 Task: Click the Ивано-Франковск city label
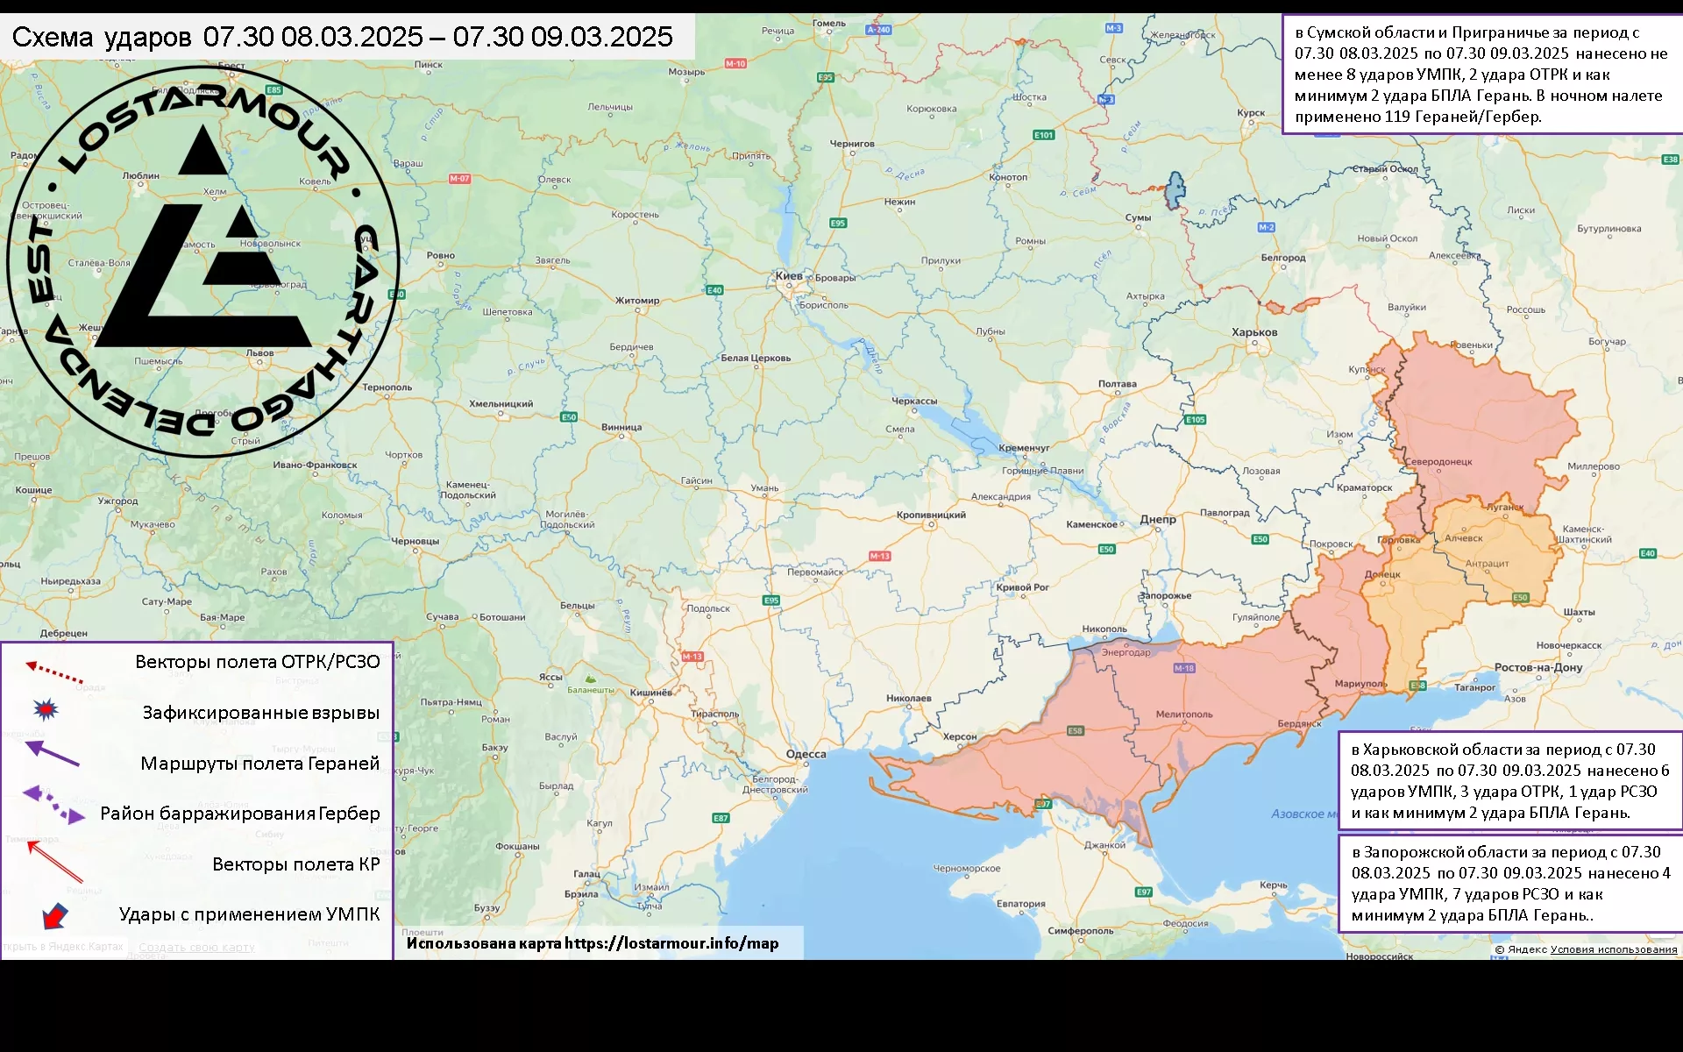[x=315, y=465]
